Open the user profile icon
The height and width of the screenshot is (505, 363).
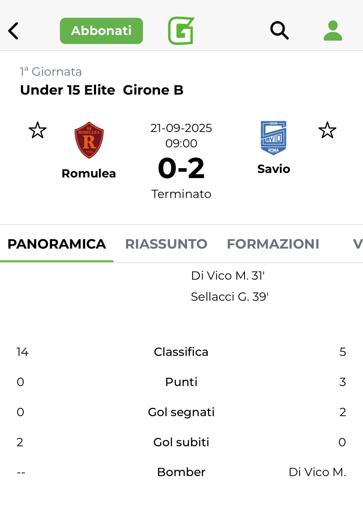tap(333, 30)
